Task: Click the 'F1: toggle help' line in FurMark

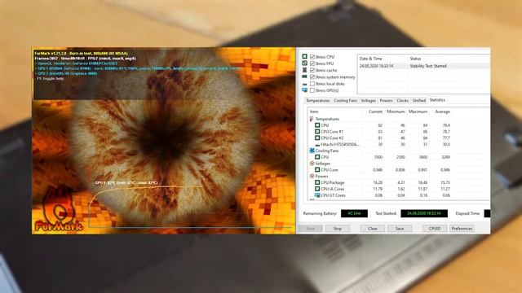Action: click(50, 79)
